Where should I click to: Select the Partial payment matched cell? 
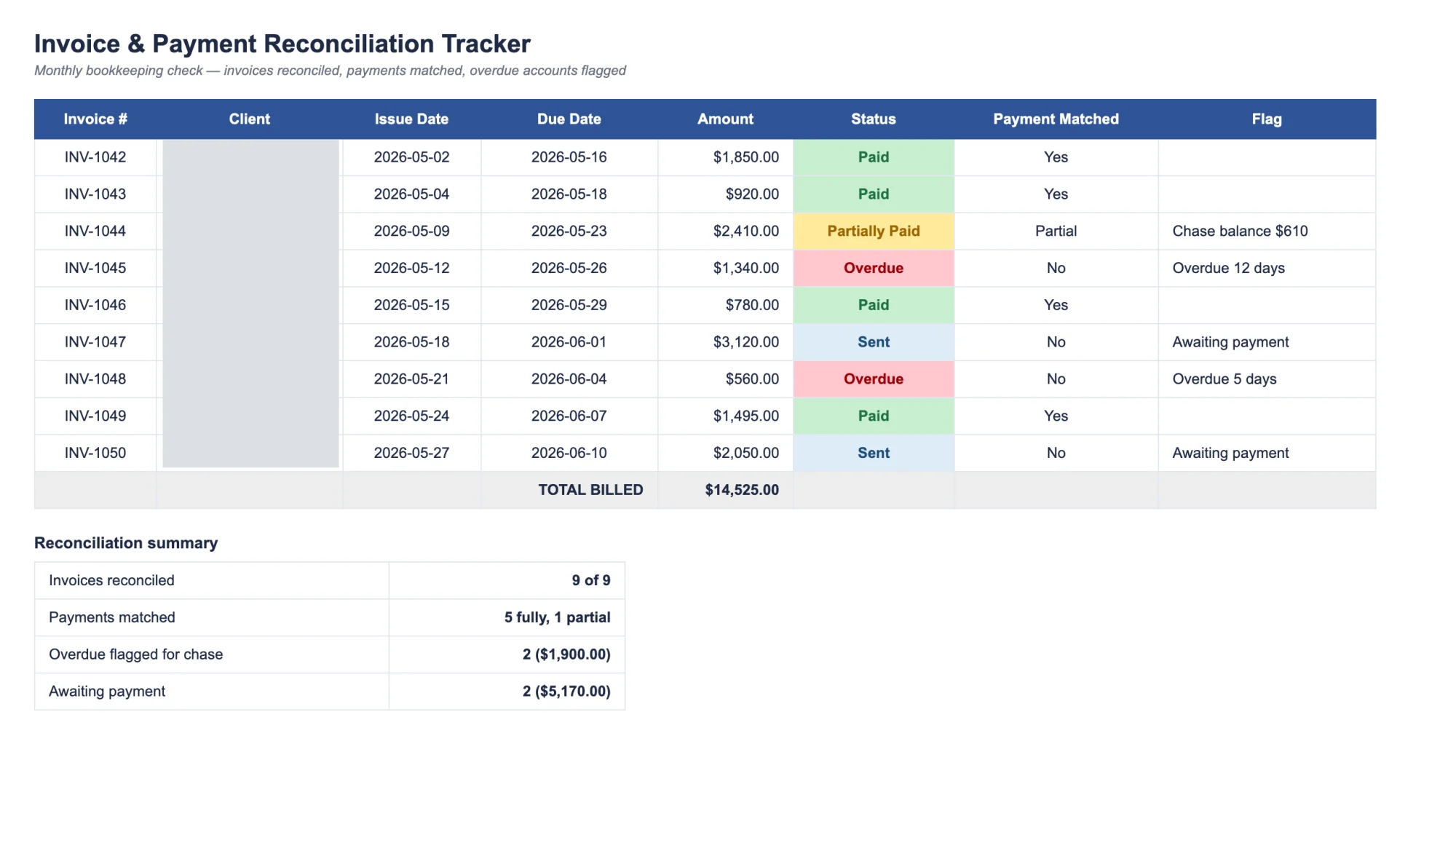tap(1056, 231)
